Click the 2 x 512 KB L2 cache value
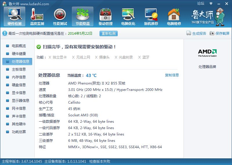This screenshot has width=232, height=165. click(96, 134)
